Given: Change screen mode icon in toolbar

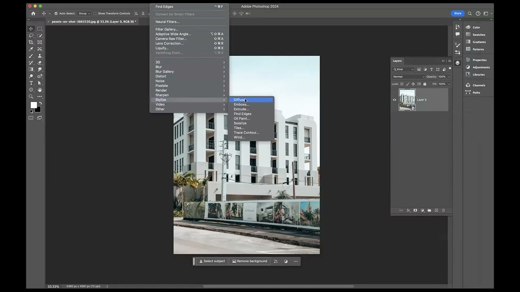Looking at the screenshot, I should pyautogui.click(x=40, y=118).
